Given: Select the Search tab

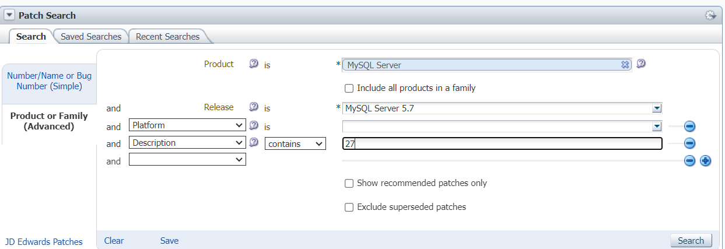Looking at the screenshot, I should pos(31,36).
